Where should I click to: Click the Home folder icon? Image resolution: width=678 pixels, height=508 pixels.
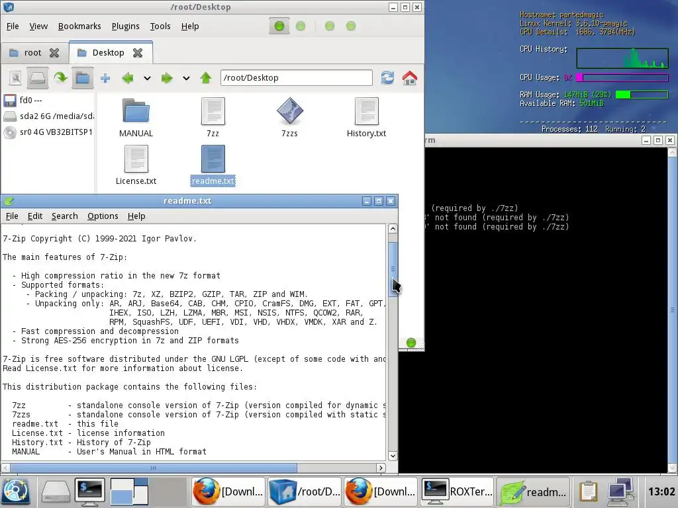point(409,78)
